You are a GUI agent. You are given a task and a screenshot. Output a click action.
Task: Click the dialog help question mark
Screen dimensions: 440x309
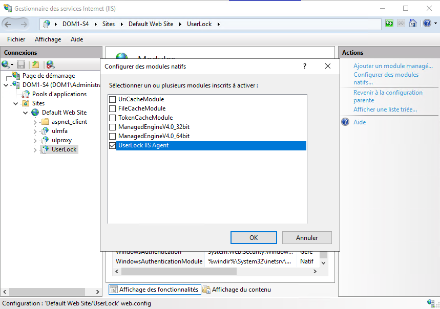pos(305,66)
